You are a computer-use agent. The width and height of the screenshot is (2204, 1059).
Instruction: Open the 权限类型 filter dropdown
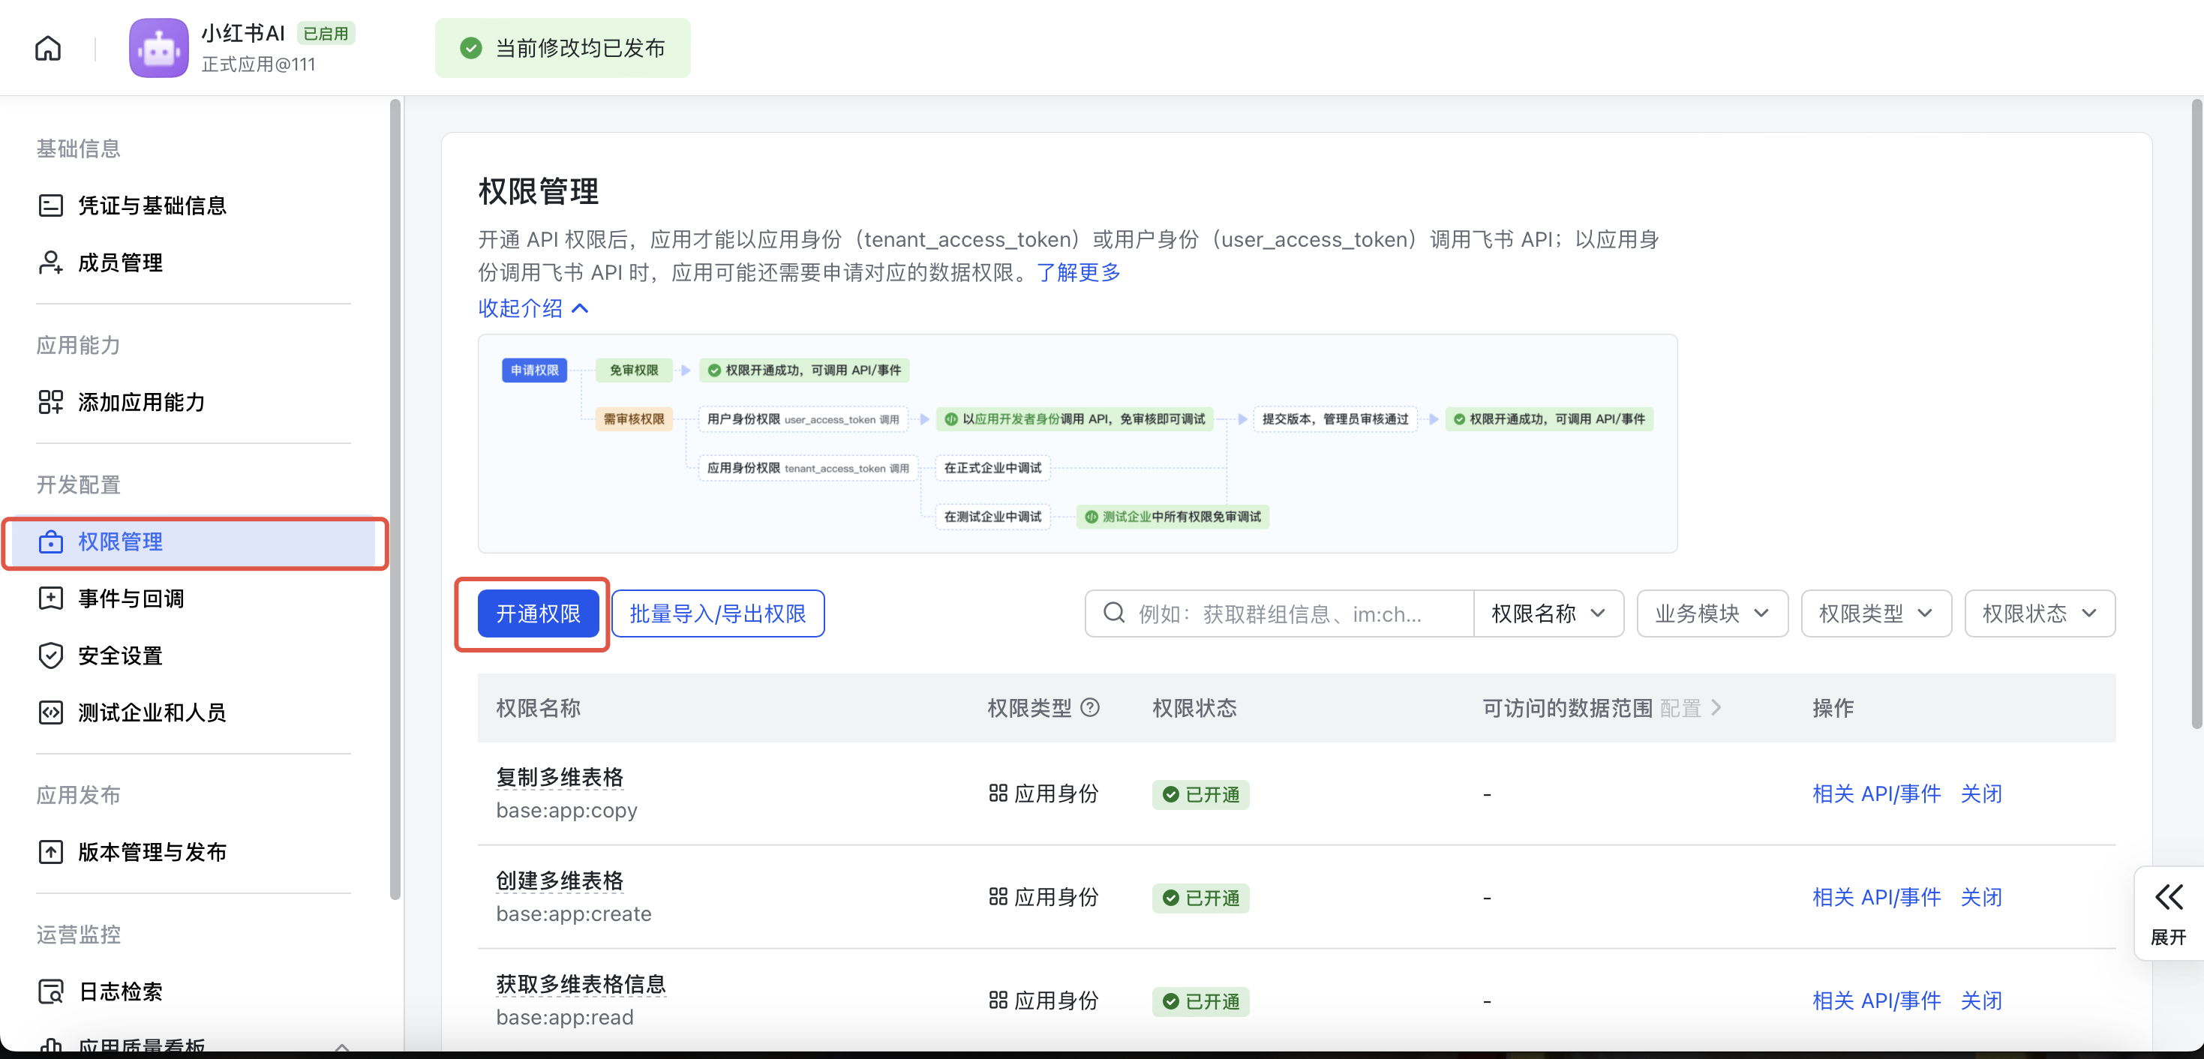[1875, 613]
